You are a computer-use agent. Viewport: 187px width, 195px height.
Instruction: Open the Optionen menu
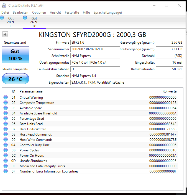(x=39, y=12)
